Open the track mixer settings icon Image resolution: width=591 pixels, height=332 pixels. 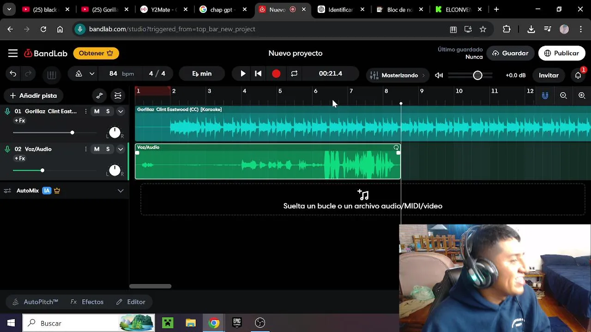(x=118, y=96)
